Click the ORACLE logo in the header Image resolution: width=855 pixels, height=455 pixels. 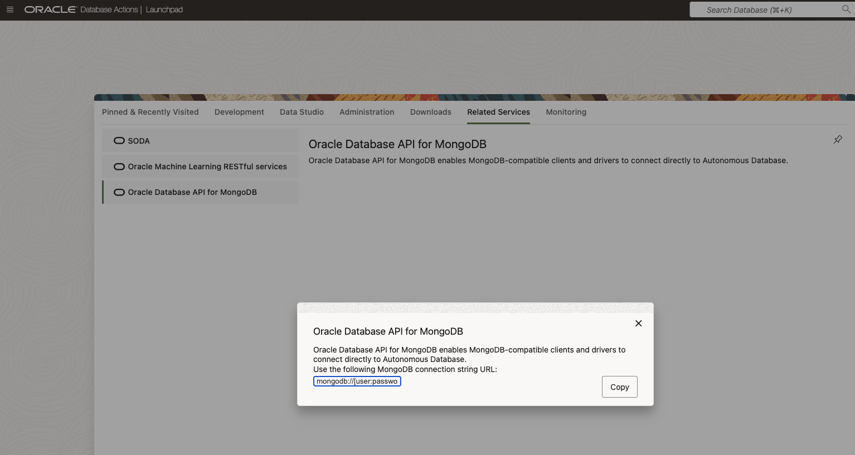[x=50, y=9]
